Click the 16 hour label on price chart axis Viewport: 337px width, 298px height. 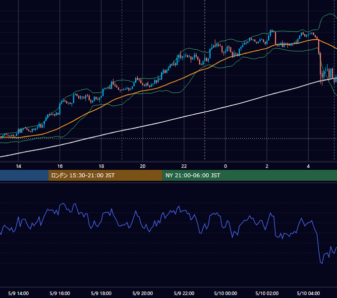(x=60, y=166)
